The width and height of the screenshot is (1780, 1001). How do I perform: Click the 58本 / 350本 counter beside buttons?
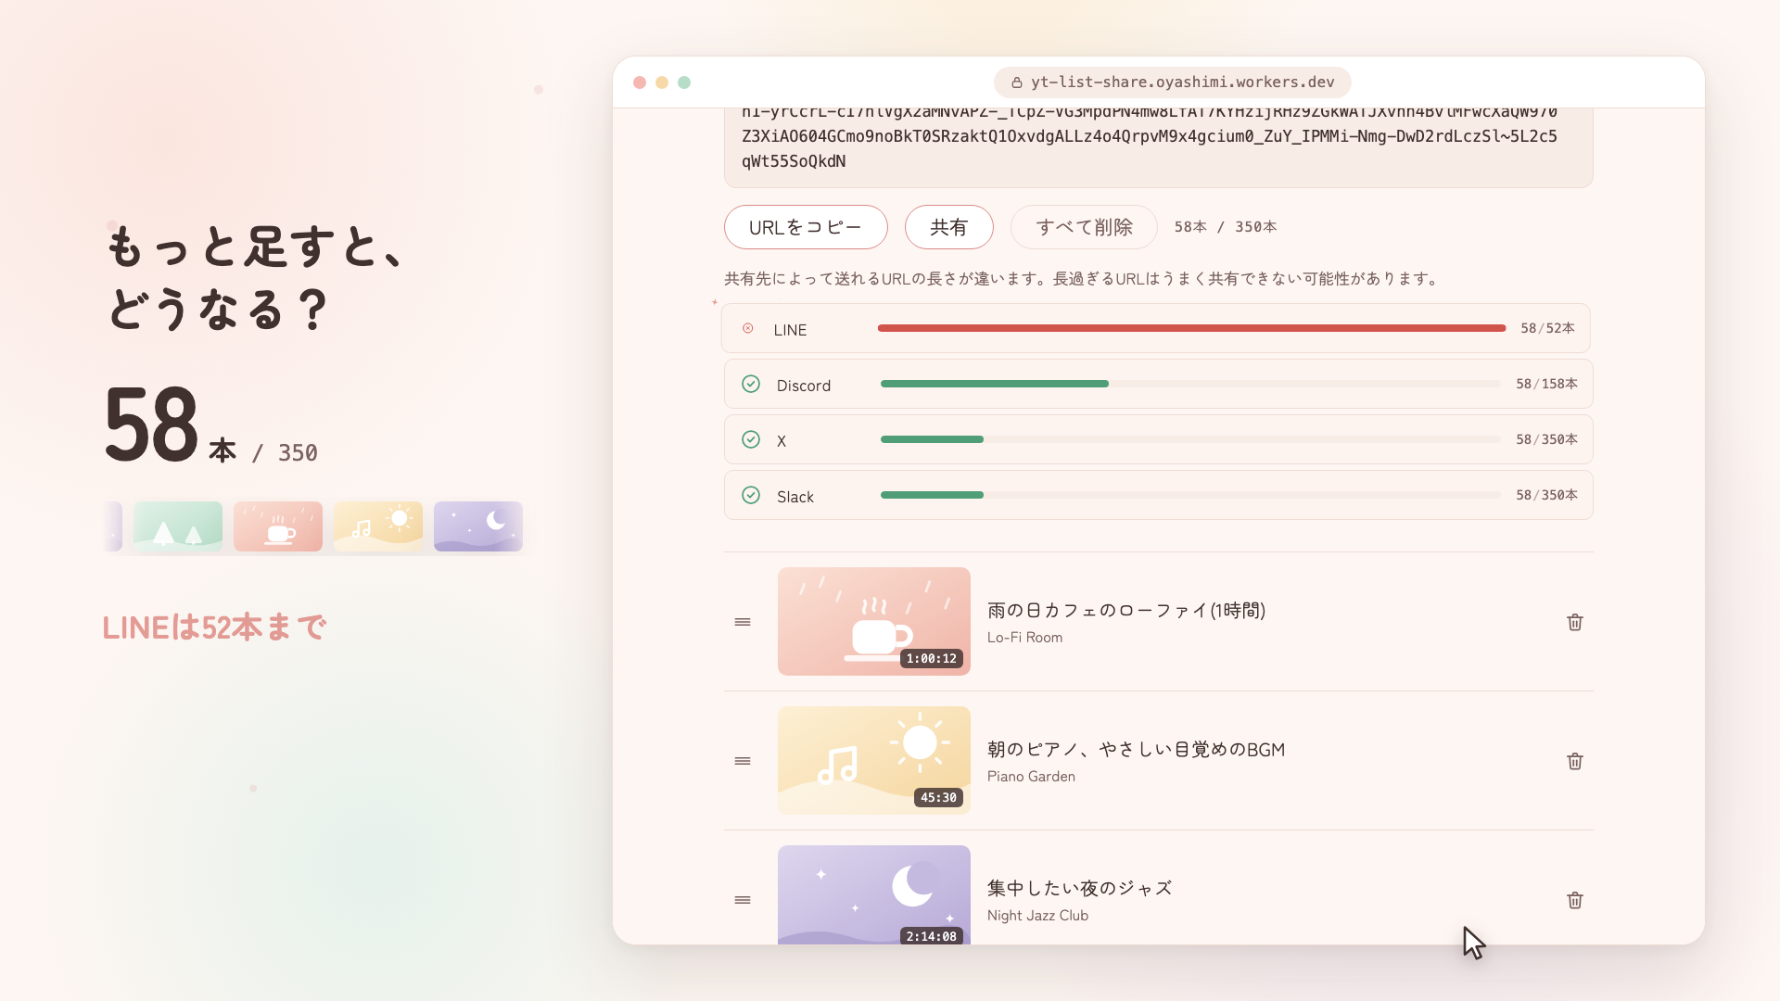point(1226,227)
